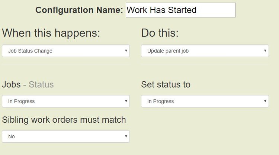Click the Sibling work orders must match label
The height and width of the screenshot is (155, 279).
click(64, 120)
